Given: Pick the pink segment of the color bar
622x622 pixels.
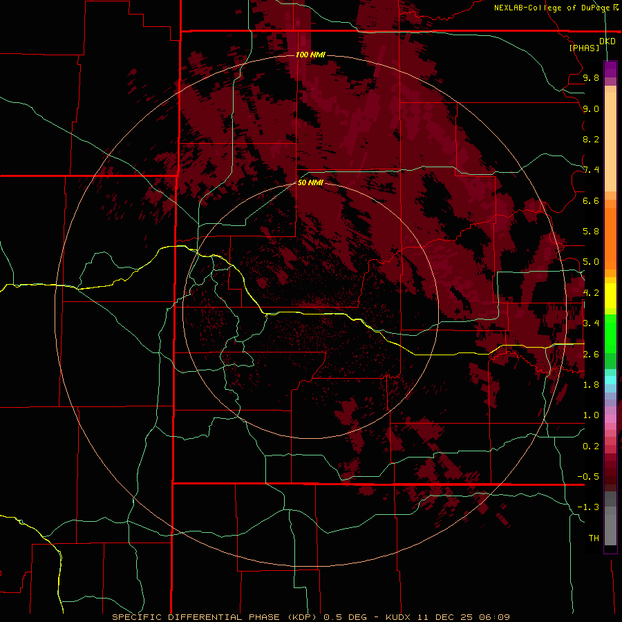Looking at the screenshot, I should pyautogui.click(x=610, y=419).
